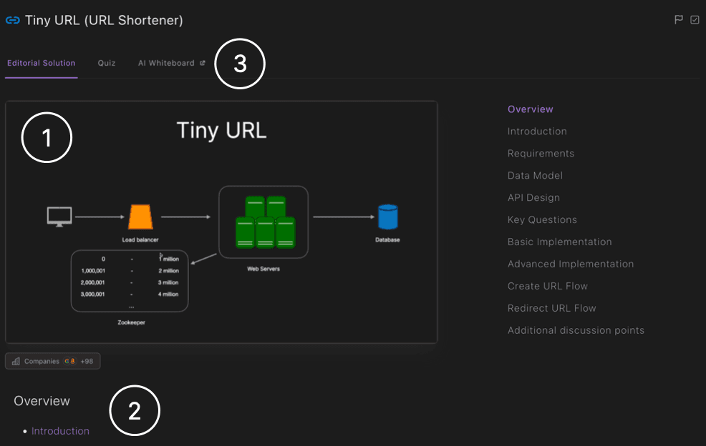Go to Introduction in the contents sidebar
706x446 pixels.
point(537,132)
